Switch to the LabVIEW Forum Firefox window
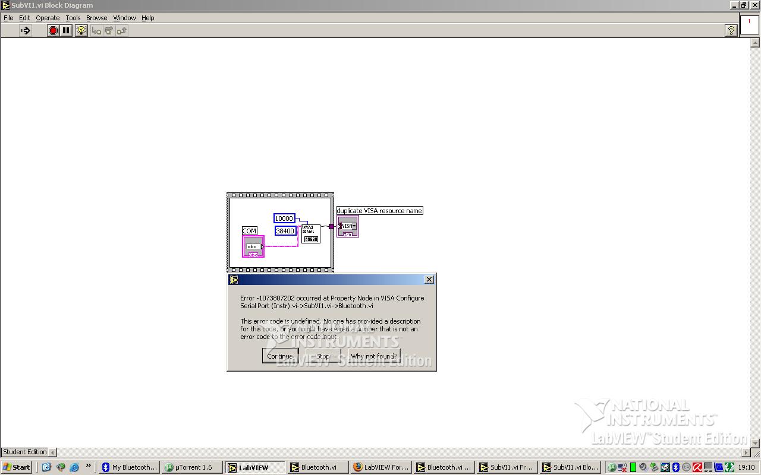 382,467
